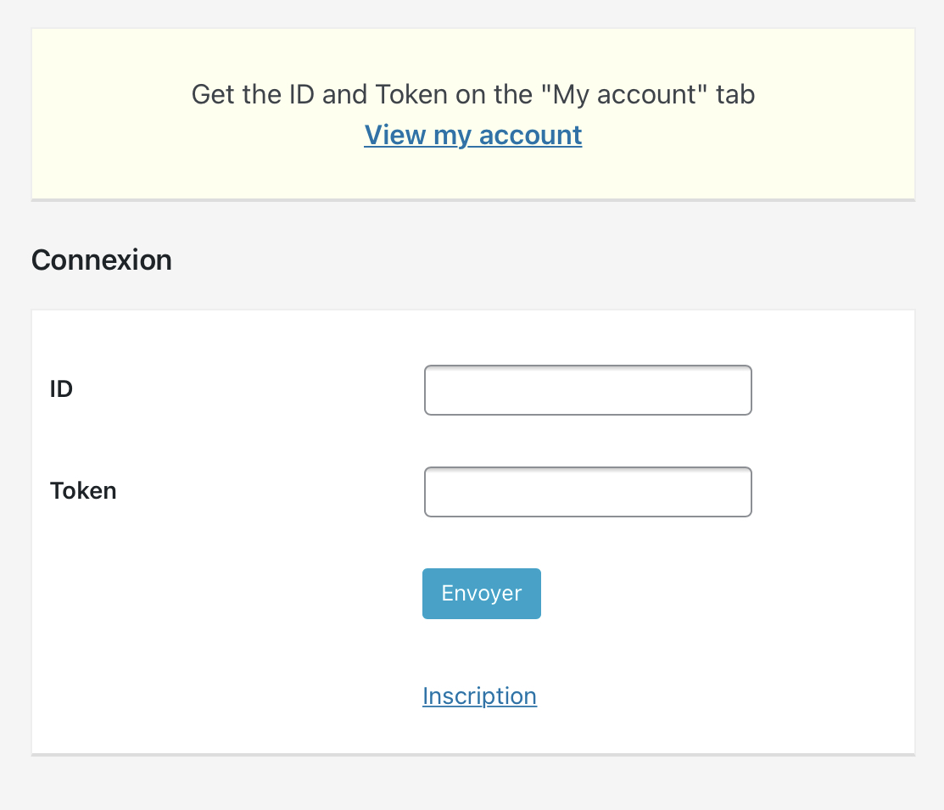This screenshot has height=810, width=944.
Task: Click into the ID input field
Action: pos(588,389)
